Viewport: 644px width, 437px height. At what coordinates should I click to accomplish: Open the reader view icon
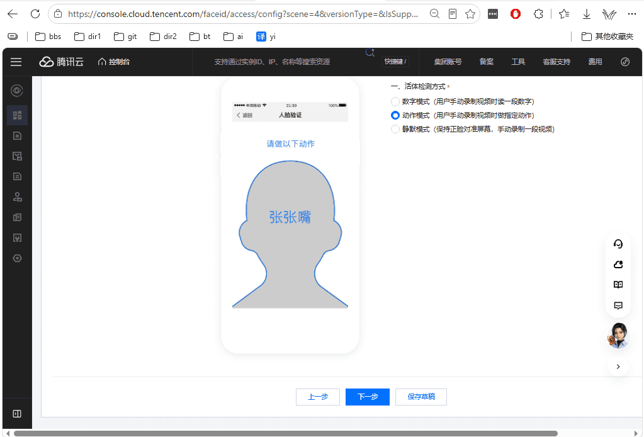(453, 14)
